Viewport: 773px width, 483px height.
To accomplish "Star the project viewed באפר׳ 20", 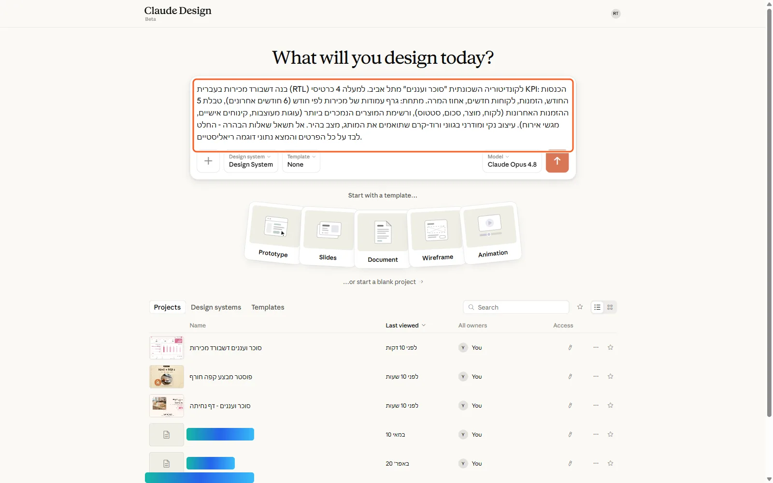I will coord(611,464).
